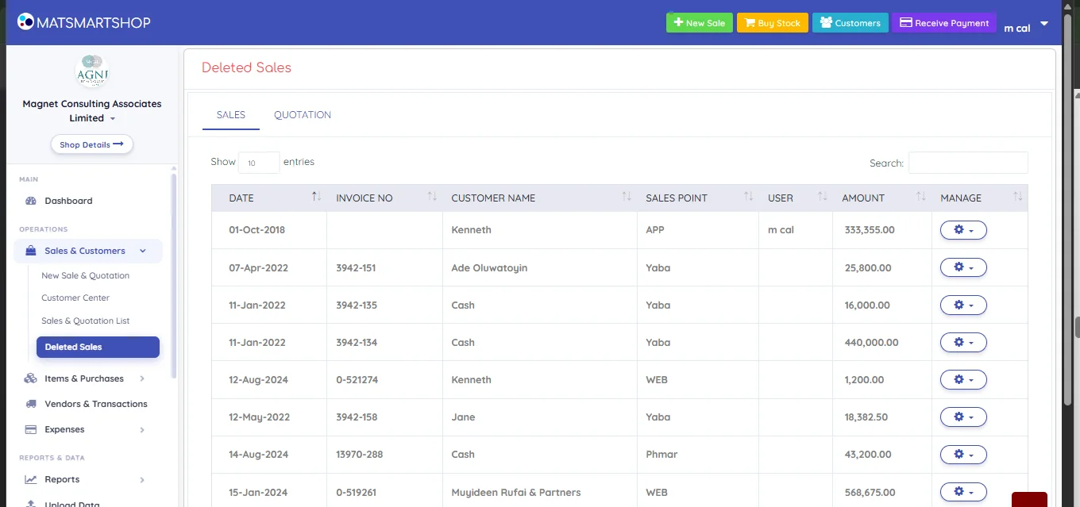Click the Upload Data icon in sidebar
Screen dimensions: 1080x507
click(31, 503)
